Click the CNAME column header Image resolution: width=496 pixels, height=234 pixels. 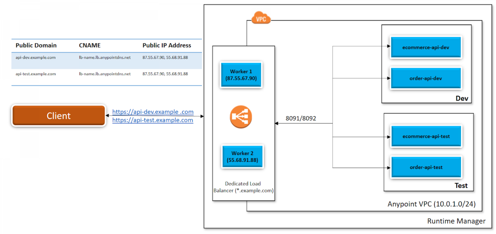pos(90,45)
